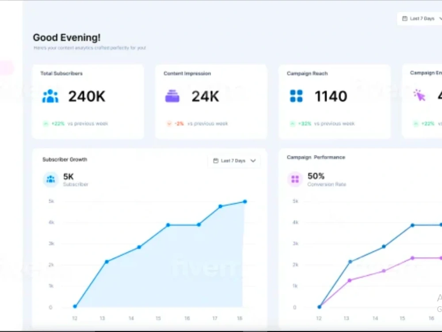442x332 pixels.
Task: Click the 5K Subscriber summary value
Action: click(69, 177)
